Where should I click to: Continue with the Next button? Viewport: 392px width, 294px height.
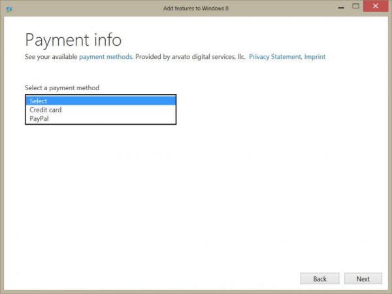coord(363,278)
